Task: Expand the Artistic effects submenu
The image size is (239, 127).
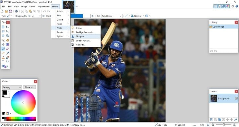Action: tap(61, 11)
